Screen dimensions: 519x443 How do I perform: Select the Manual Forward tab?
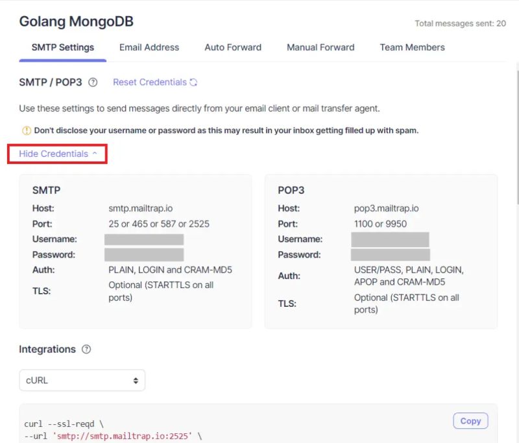click(320, 47)
